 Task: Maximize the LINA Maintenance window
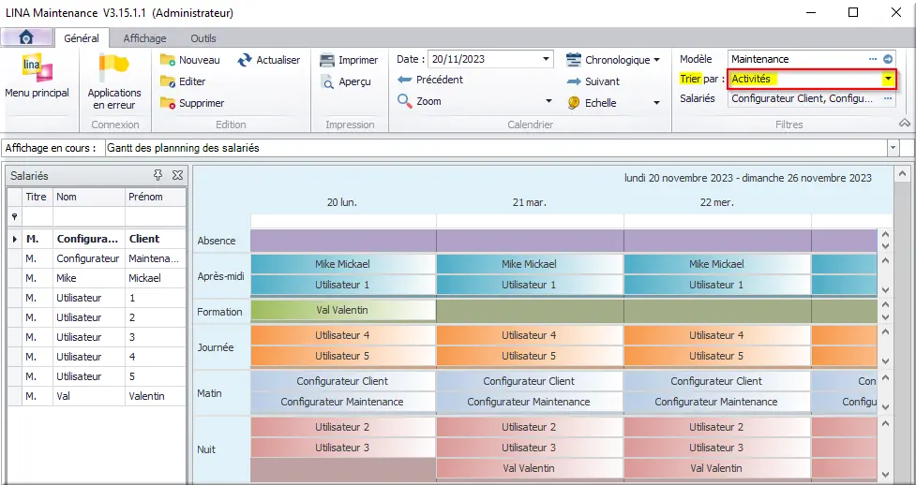pos(853,12)
